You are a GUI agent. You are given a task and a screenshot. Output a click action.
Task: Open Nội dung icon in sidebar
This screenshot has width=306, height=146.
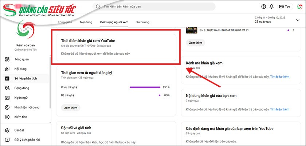tap(7, 69)
